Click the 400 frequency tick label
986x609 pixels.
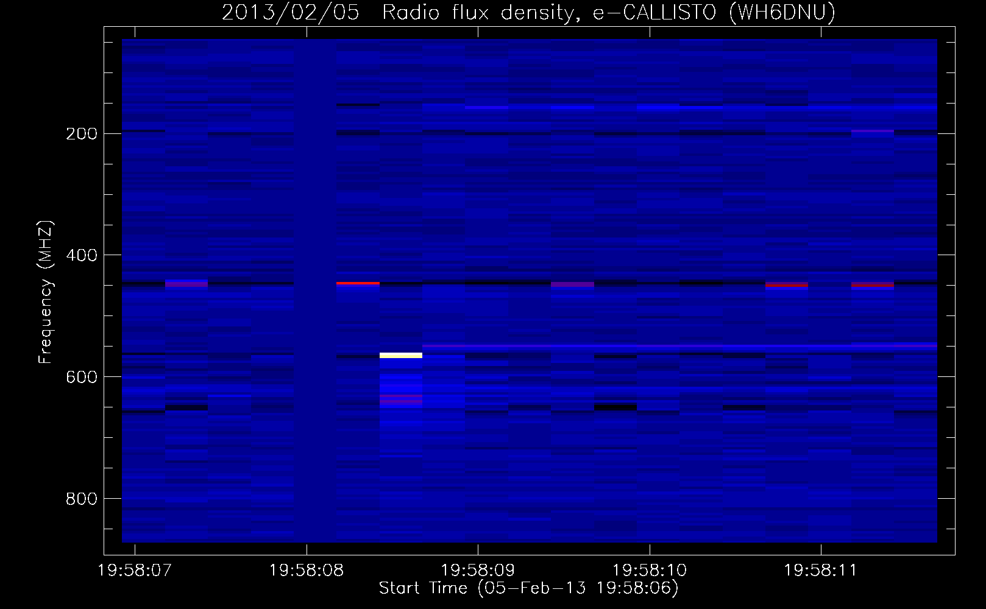tap(82, 255)
